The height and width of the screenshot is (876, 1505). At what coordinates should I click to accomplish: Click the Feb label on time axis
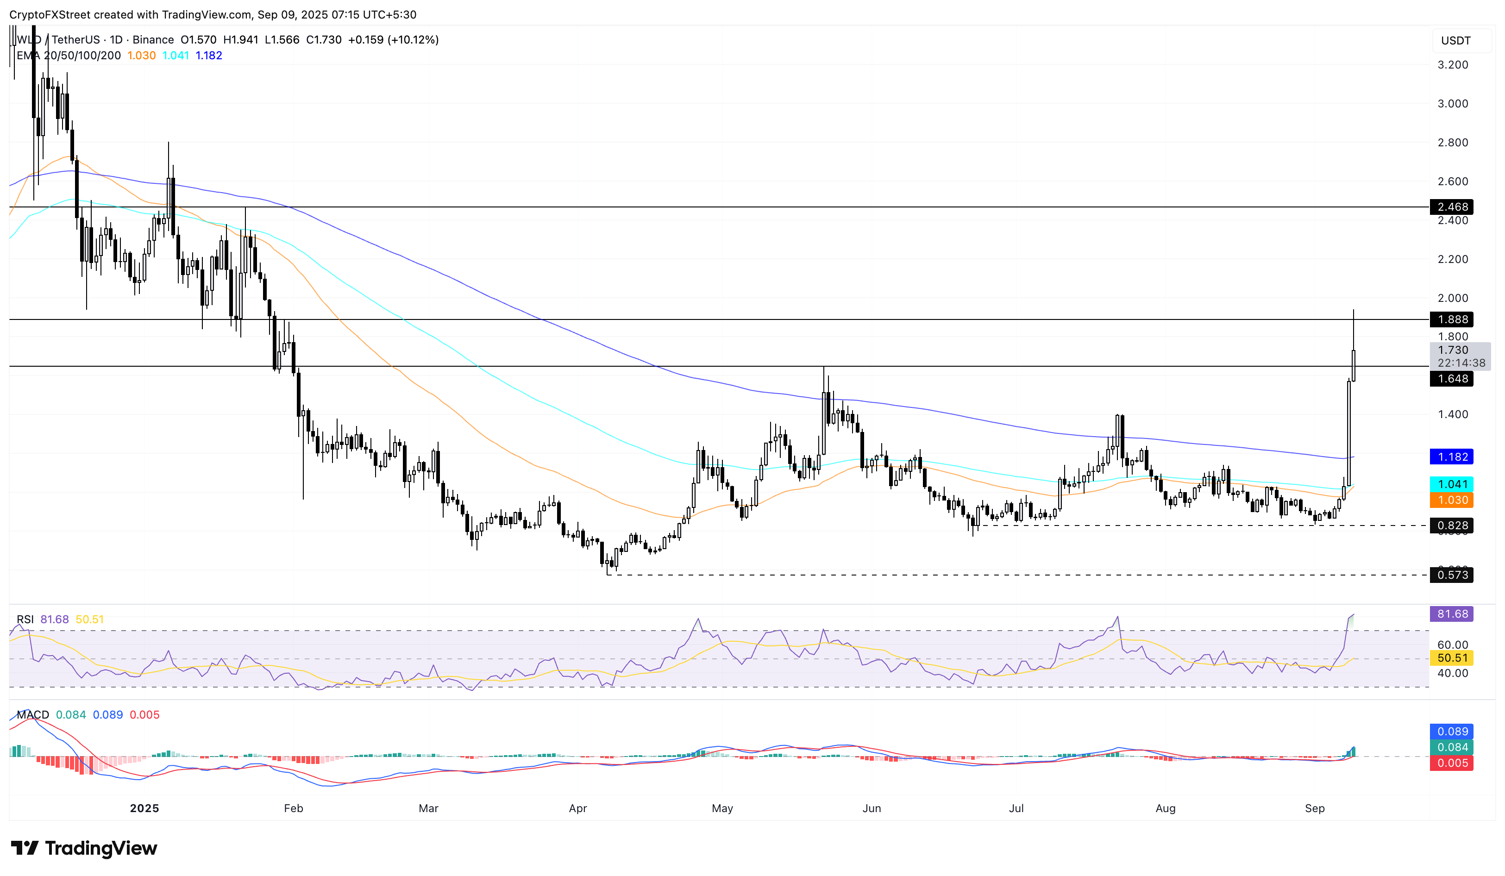[x=293, y=808]
